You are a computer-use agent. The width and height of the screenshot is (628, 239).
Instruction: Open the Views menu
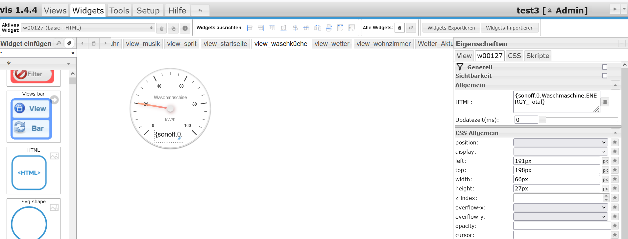pyautogui.click(x=55, y=11)
